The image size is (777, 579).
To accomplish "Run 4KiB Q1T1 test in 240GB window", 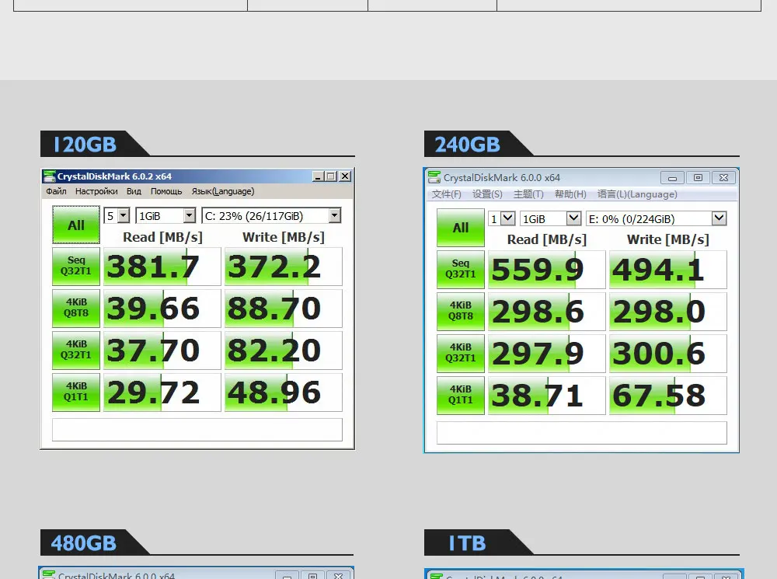I will point(460,395).
